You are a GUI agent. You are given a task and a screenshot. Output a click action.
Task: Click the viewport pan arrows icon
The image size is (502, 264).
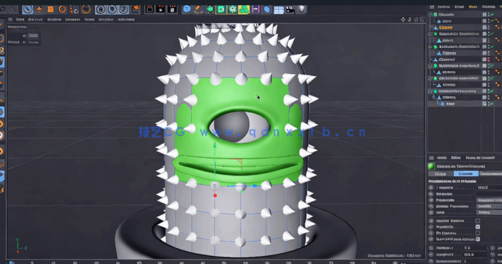(x=403, y=20)
